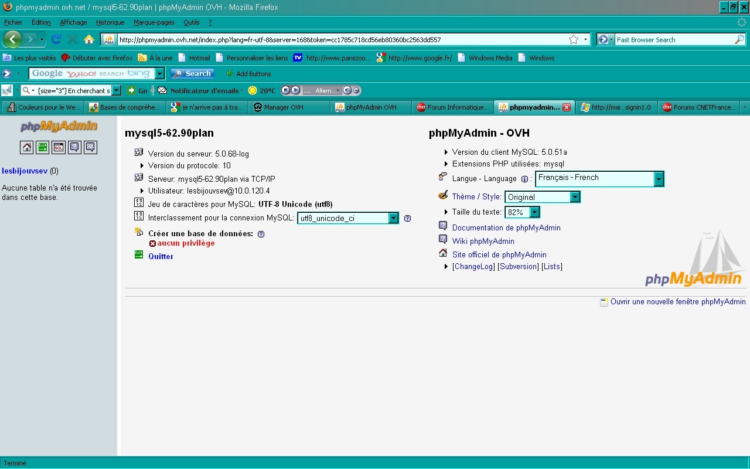The height and width of the screenshot is (469, 750).
Task: Open Site officiel de phpMyAdmin link
Action: (x=499, y=254)
